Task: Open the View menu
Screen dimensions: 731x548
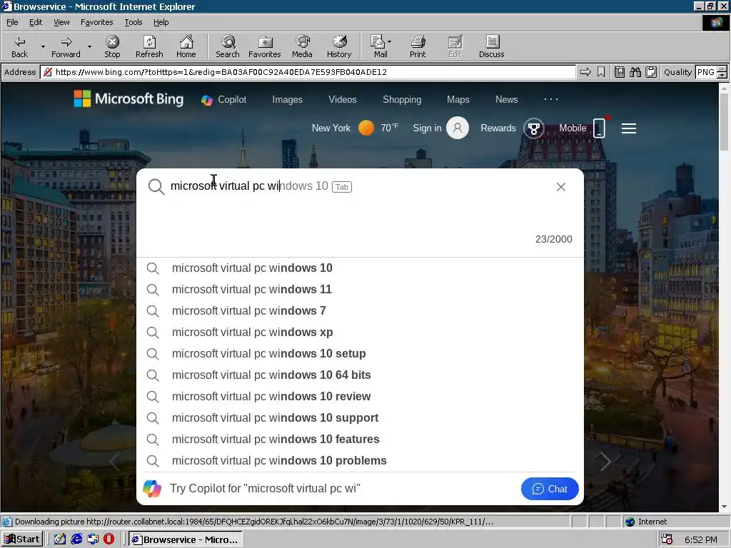Action: [61, 22]
